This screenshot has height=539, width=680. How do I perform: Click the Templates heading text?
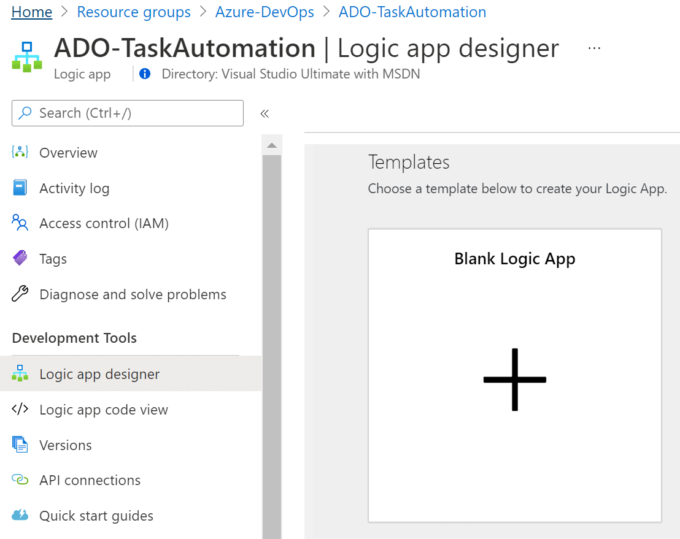(409, 162)
